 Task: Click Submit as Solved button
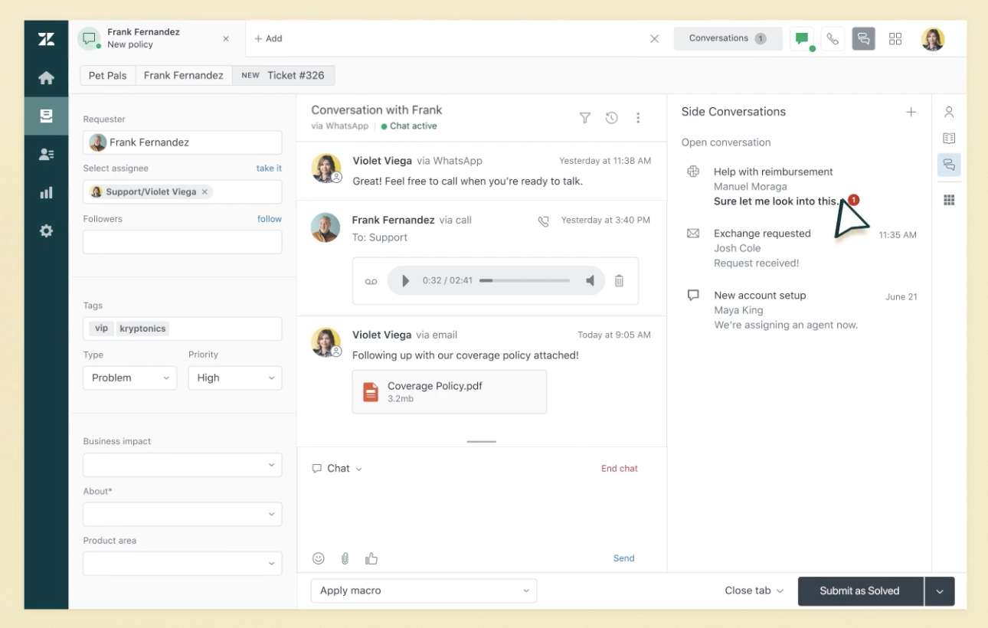click(x=859, y=590)
